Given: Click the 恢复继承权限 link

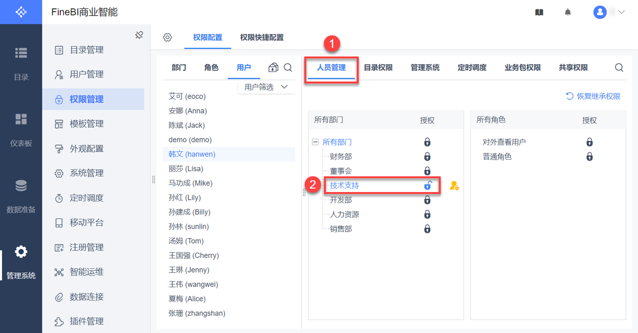Looking at the screenshot, I should 593,96.
